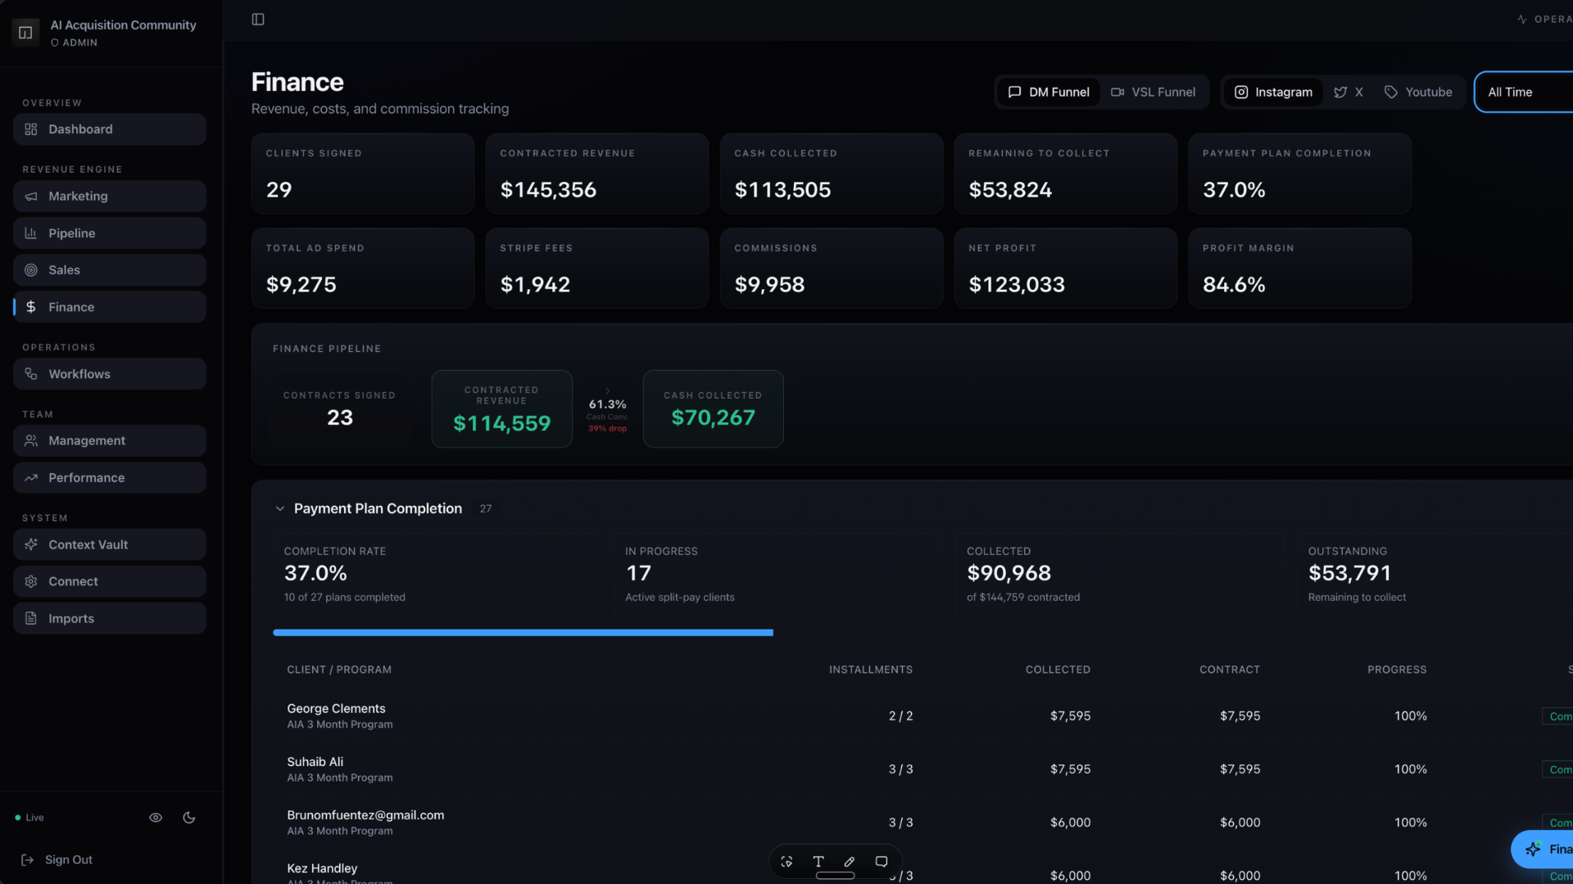The width and height of the screenshot is (1573, 884).
Task: Open the AI assistant sparkle button
Action: [x=1542, y=850]
